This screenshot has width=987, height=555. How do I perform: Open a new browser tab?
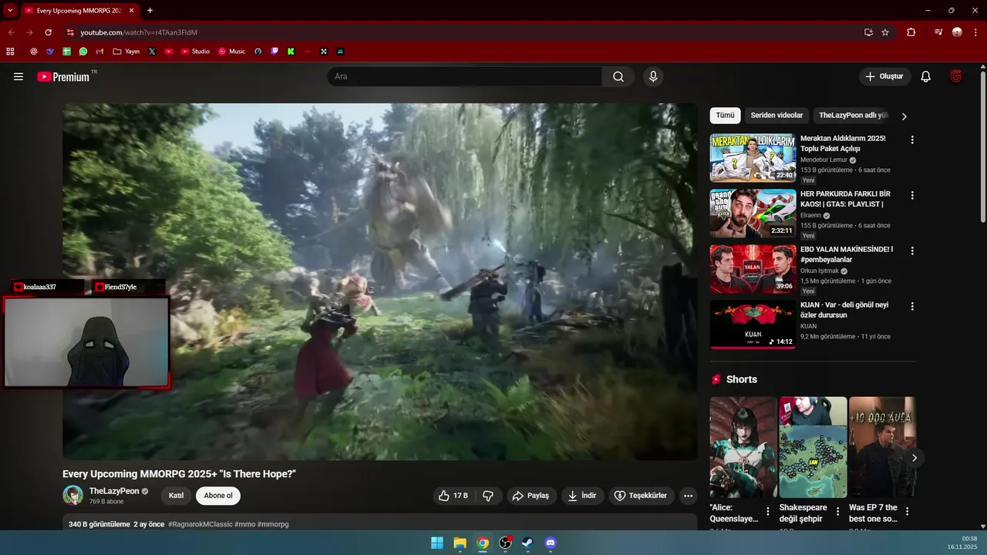(x=150, y=11)
